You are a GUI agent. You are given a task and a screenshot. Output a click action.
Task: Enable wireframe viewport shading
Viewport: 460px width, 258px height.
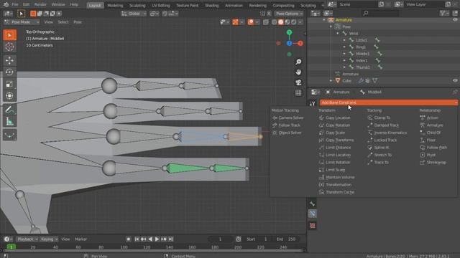[x=274, y=22]
